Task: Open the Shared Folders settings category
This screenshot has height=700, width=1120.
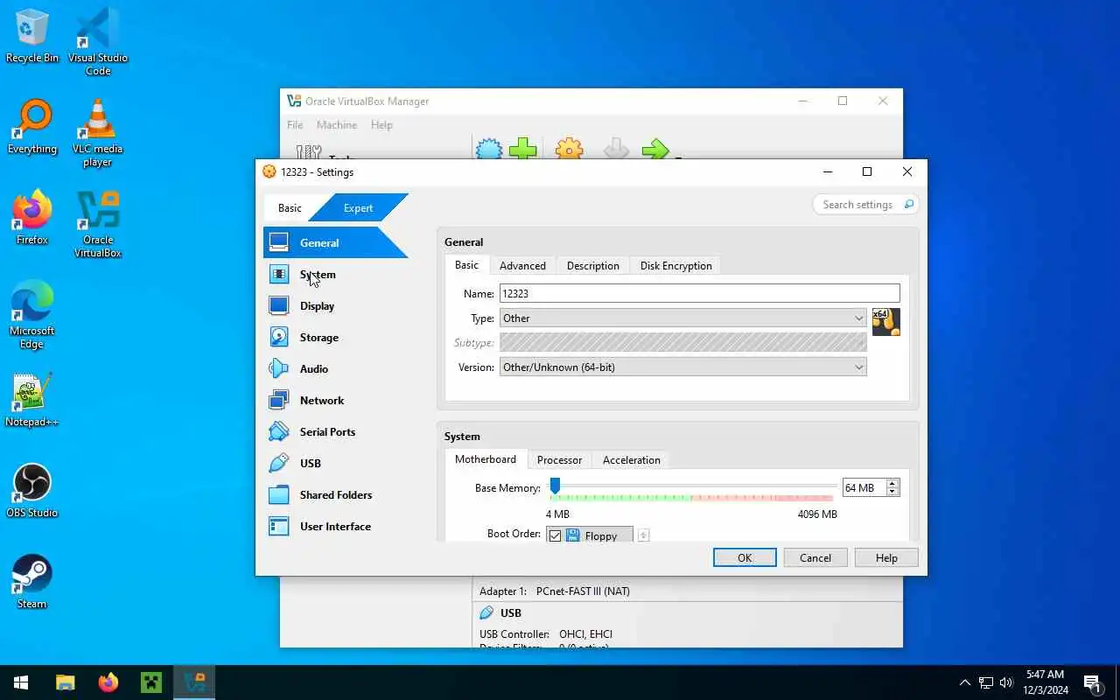Action: (x=335, y=494)
